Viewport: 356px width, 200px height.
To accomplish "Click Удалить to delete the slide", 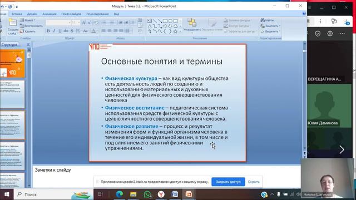I will (28, 31).
